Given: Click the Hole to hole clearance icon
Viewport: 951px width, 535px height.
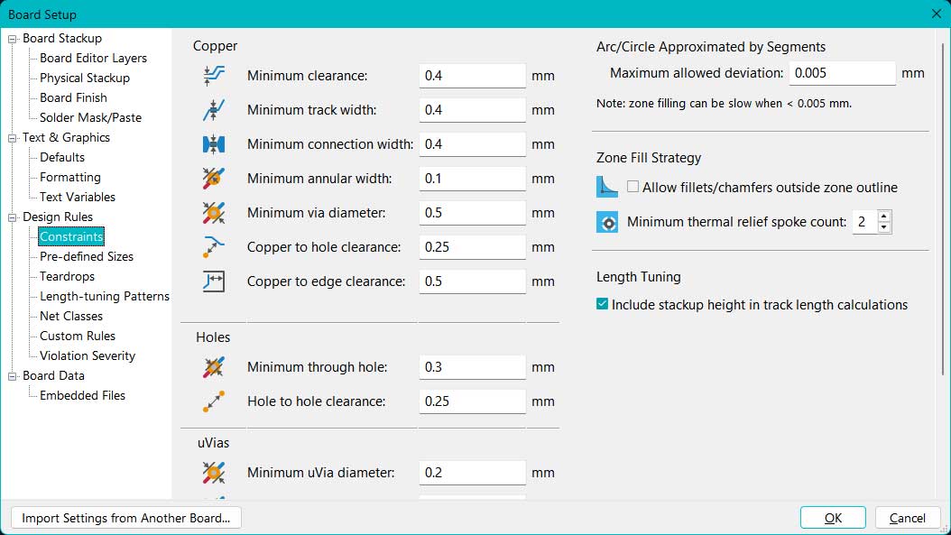Looking at the screenshot, I should [x=214, y=401].
